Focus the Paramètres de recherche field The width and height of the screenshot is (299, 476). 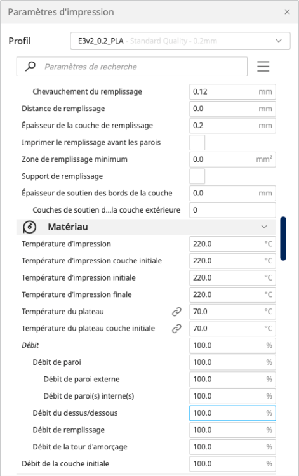click(132, 67)
